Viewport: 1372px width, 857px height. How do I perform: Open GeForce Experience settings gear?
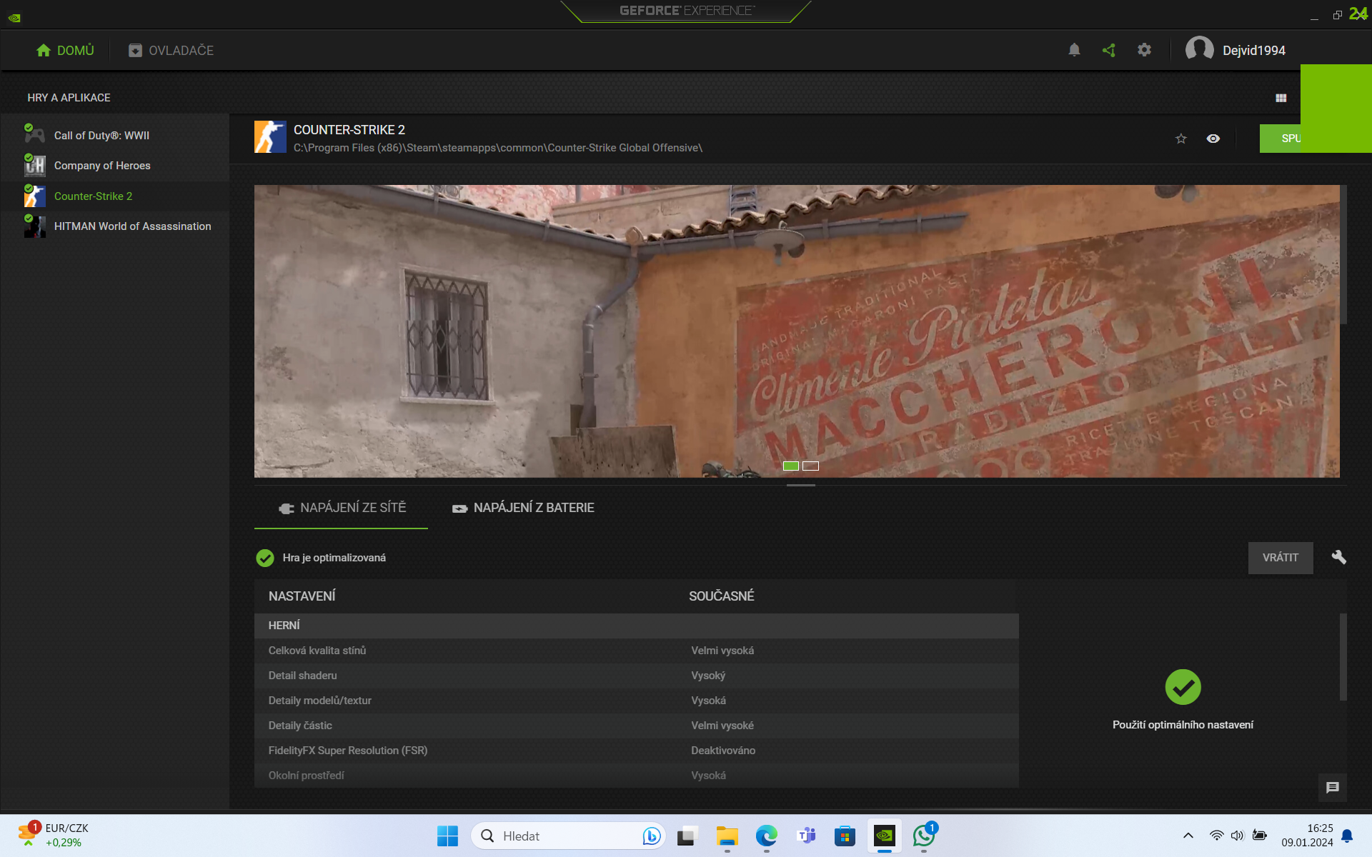click(x=1144, y=50)
